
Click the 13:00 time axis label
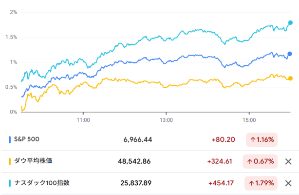[166, 119]
